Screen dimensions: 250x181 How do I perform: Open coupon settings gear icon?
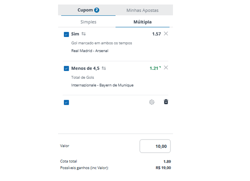152,102
